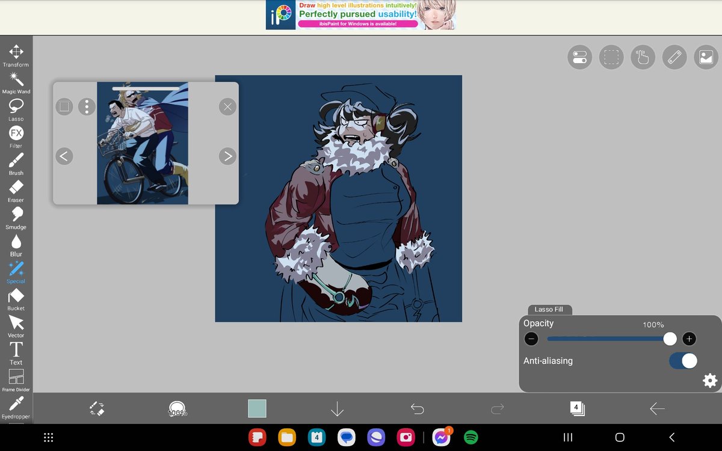Open the Android app drawer grid
Image resolution: width=722 pixels, height=451 pixels.
[x=49, y=438]
